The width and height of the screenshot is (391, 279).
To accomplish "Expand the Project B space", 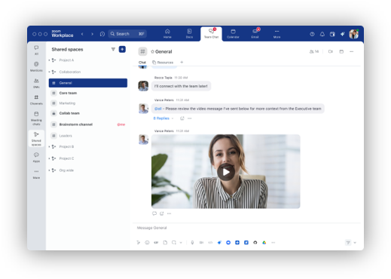I will (x=49, y=146).
